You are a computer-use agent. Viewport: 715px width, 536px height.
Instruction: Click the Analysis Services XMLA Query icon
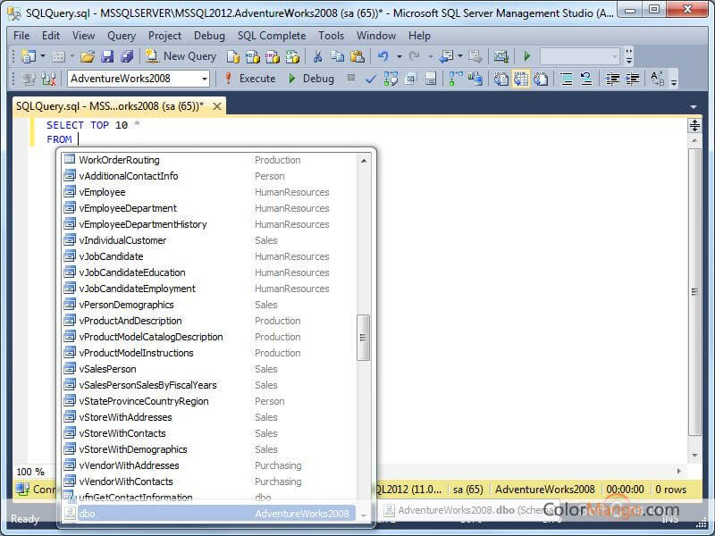pos(292,56)
